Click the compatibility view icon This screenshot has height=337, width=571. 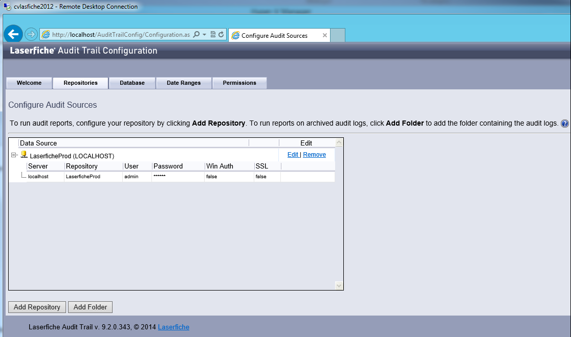click(213, 35)
